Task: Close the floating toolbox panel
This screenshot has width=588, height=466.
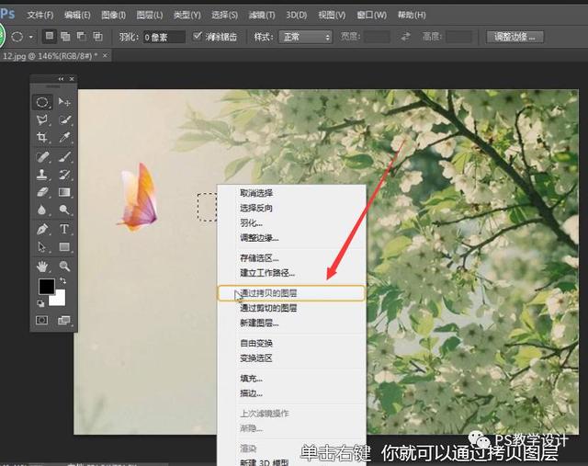Action: (x=72, y=79)
